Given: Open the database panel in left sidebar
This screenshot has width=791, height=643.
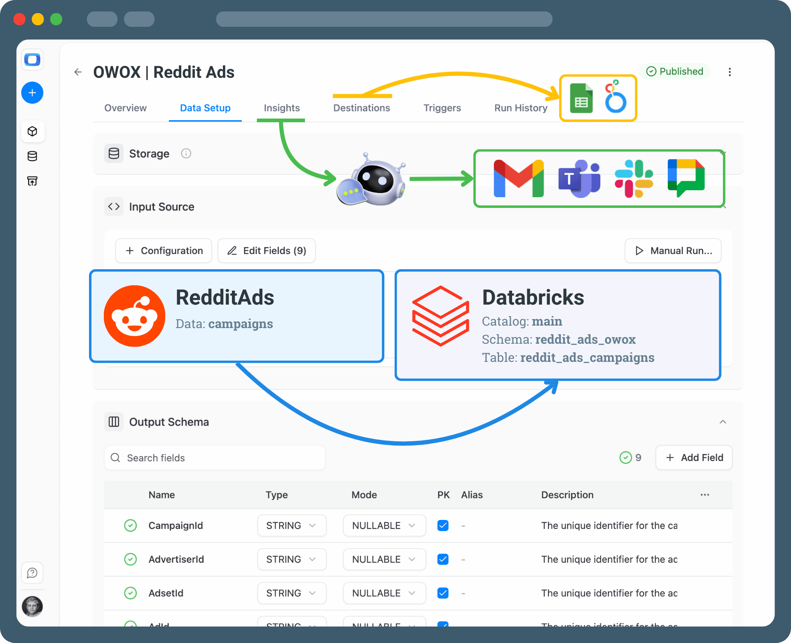Looking at the screenshot, I should click(32, 156).
